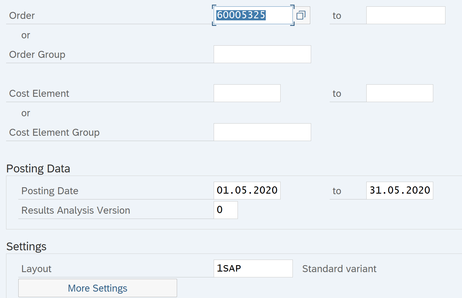Click the Posting Date start field 01.05.2020
The height and width of the screenshot is (298, 462).
[247, 190]
